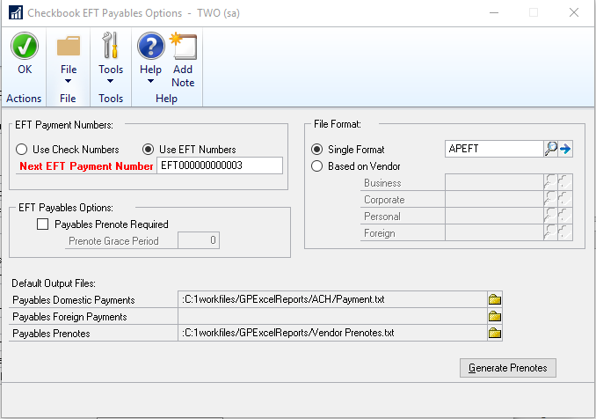
Task: Click the empty Payables Foreign Payments field
Action: tap(332, 316)
